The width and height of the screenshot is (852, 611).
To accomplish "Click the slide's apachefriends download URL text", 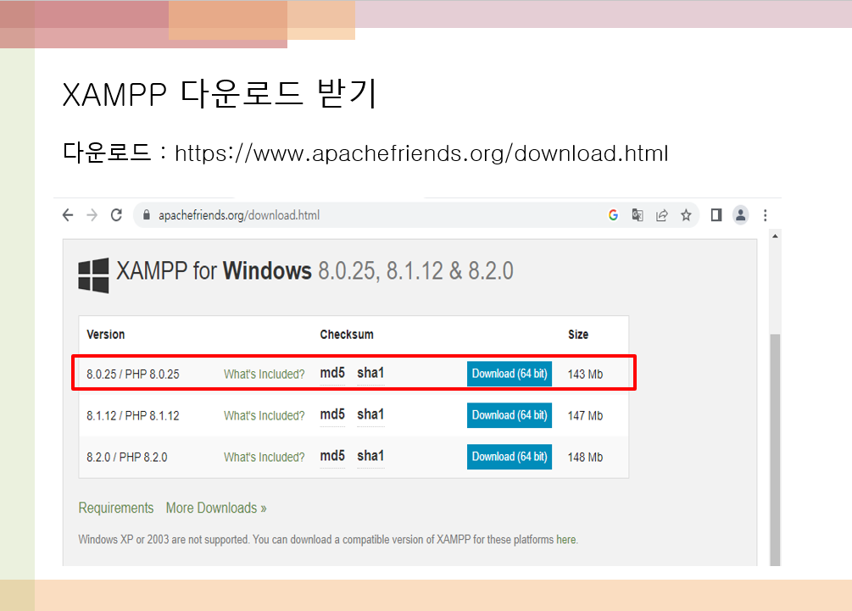I will tap(421, 153).
